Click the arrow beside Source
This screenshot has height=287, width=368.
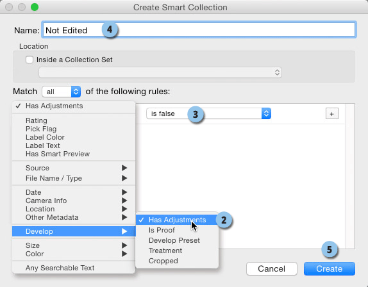[x=124, y=168]
